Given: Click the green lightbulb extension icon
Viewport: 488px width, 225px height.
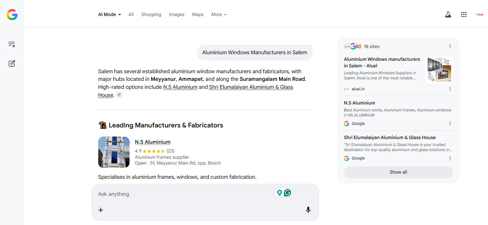Looking at the screenshot, I should coord(280,193).
